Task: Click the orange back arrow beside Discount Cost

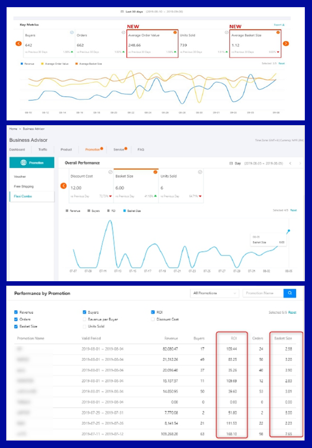Action: coord(63,186)
